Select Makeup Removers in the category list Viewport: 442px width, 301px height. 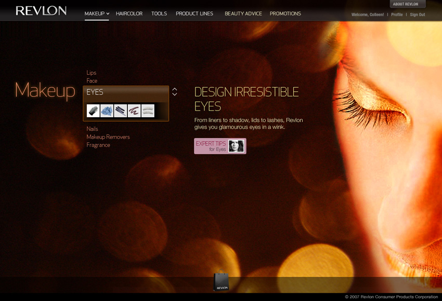coord(108,137)
